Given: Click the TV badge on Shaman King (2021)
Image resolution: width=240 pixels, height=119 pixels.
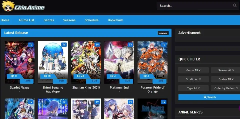Looking at the screenshot, I should [97, 44].
